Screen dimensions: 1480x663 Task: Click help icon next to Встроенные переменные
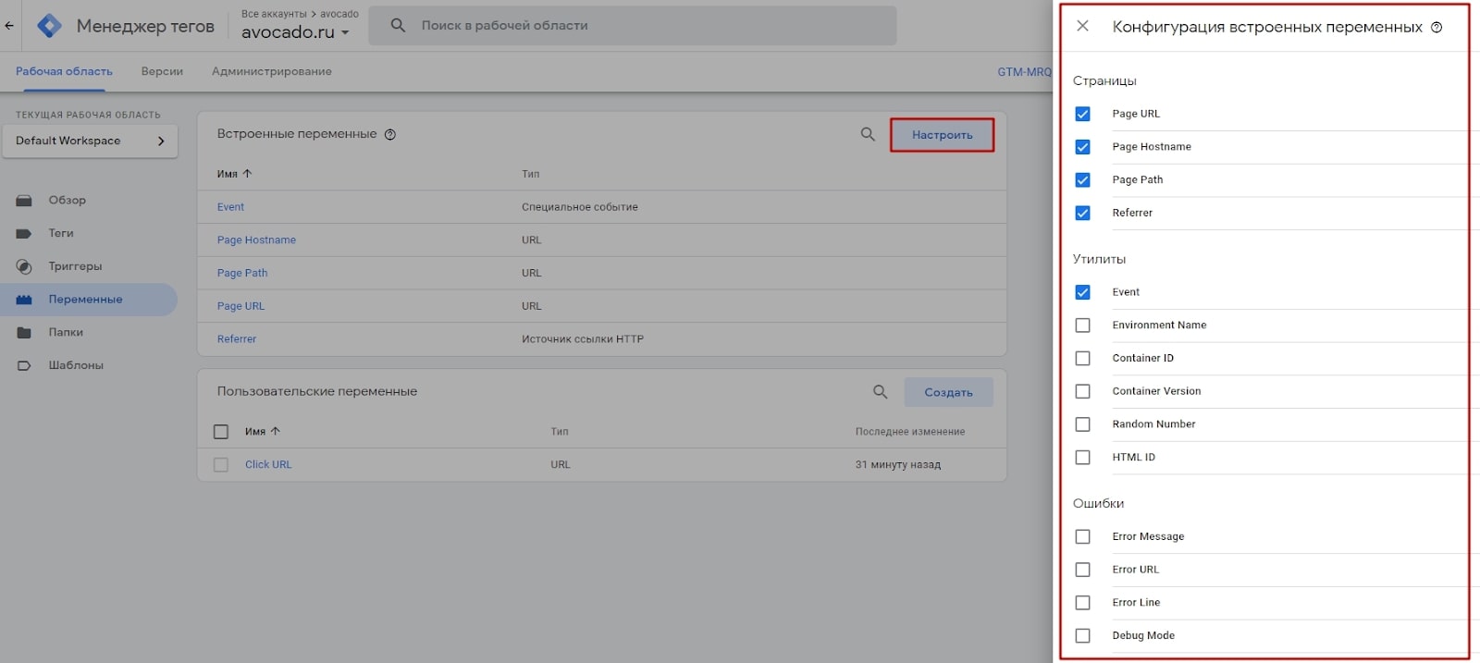(x=390, y=135)
